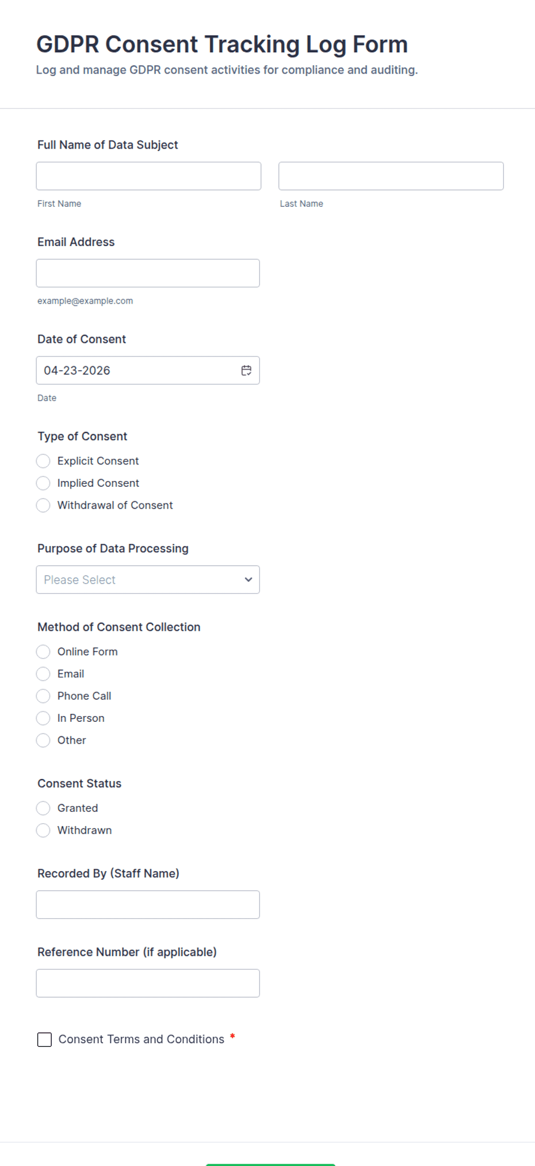
Task: Choose Withdrawal of Consent option
Action: (43, 505)
